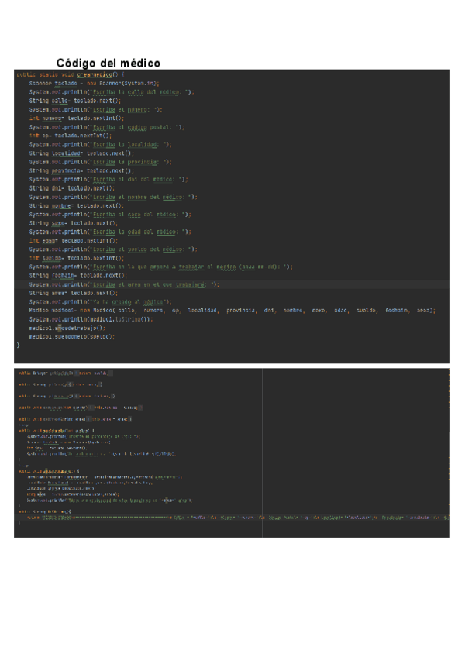Click the heading "Código del médico"
This screenshot has width=465, height=657.
[108, 64]
